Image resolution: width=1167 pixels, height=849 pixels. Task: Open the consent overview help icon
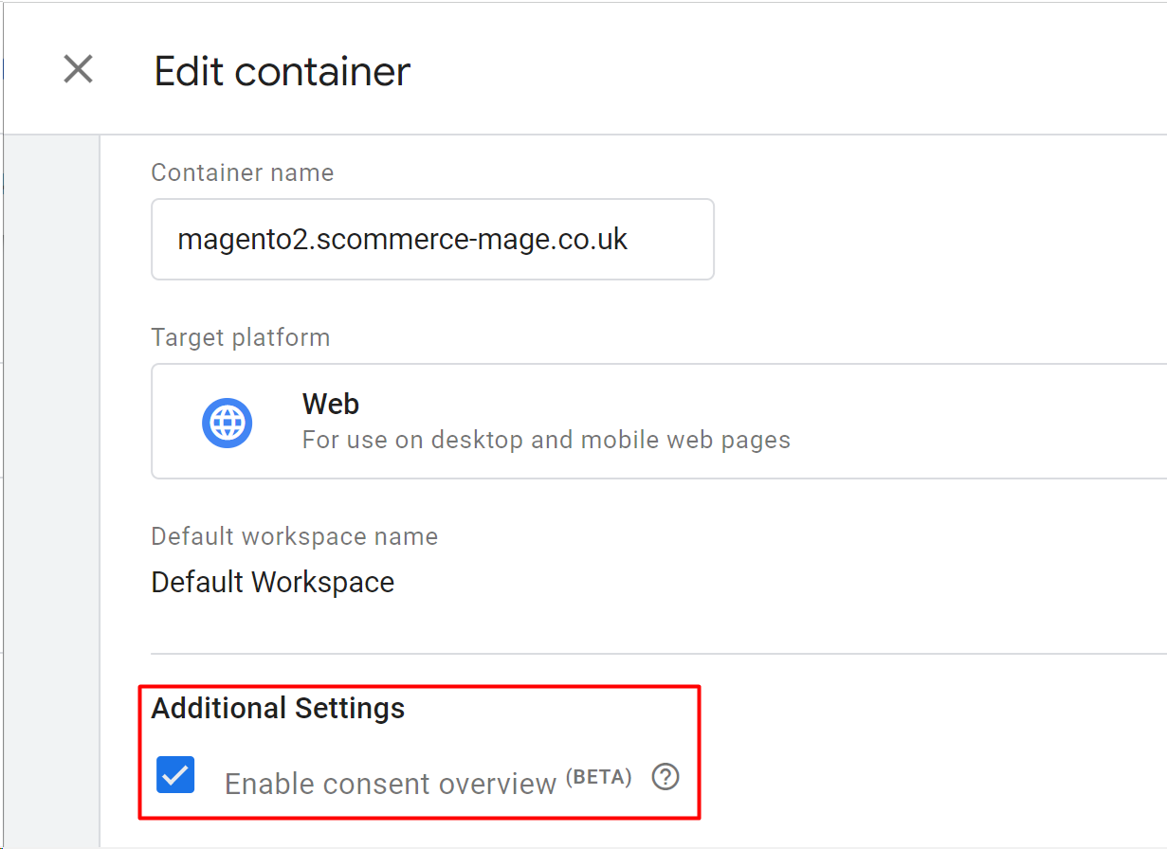(x=666, y=778)
